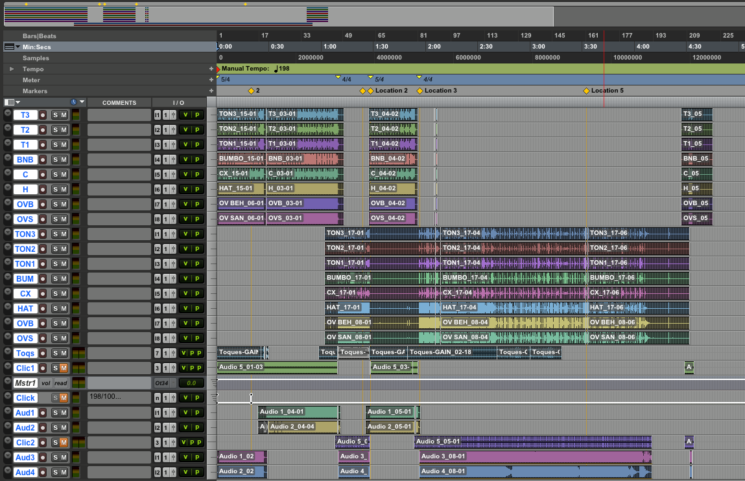The width and height of the screenshot is (745, 481).
Task: Open output window fader for Click track
Action: (x=173, y=398)
